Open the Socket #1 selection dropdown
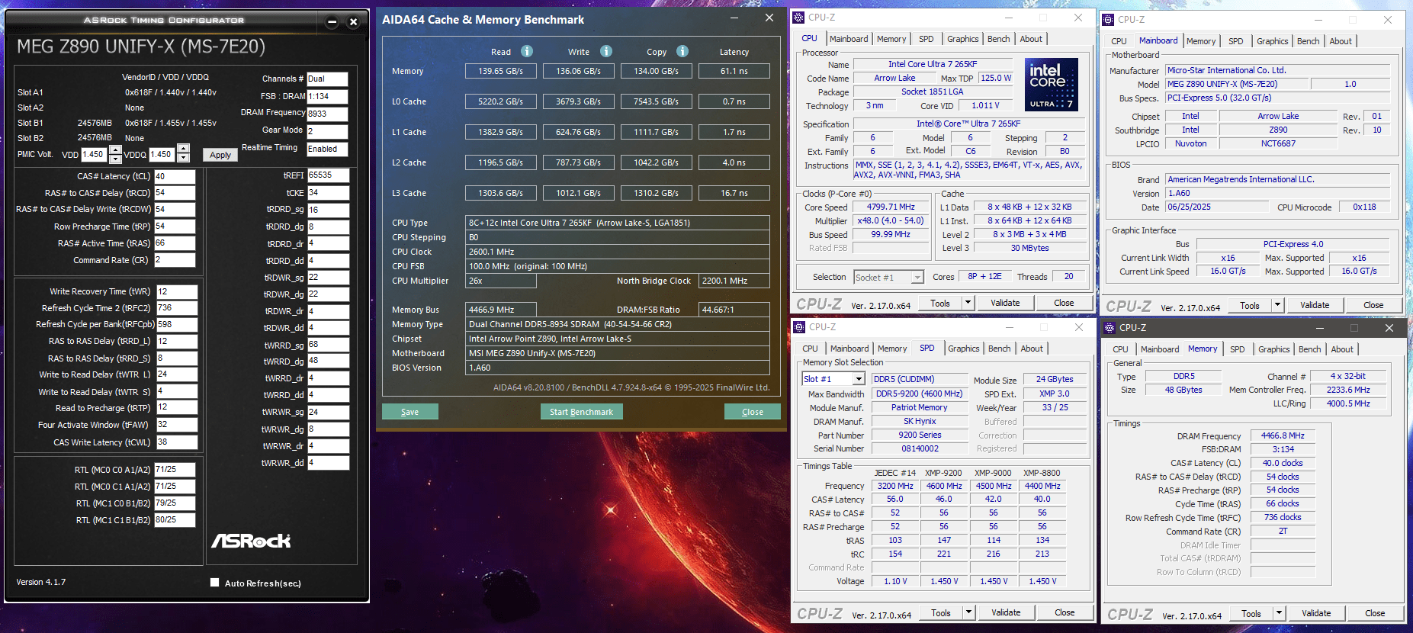This screenshot has height=633, width=1413. pos(917,278)
